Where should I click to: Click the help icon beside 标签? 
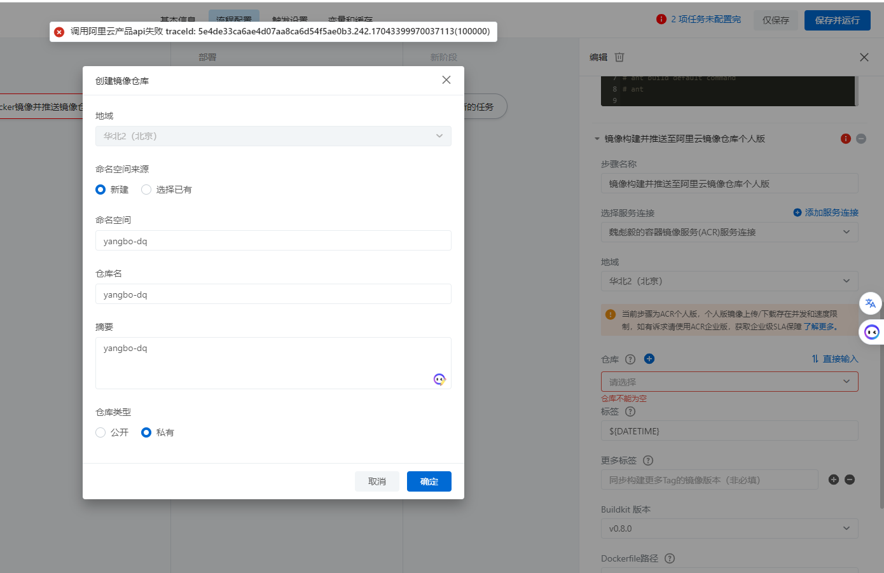630,411
